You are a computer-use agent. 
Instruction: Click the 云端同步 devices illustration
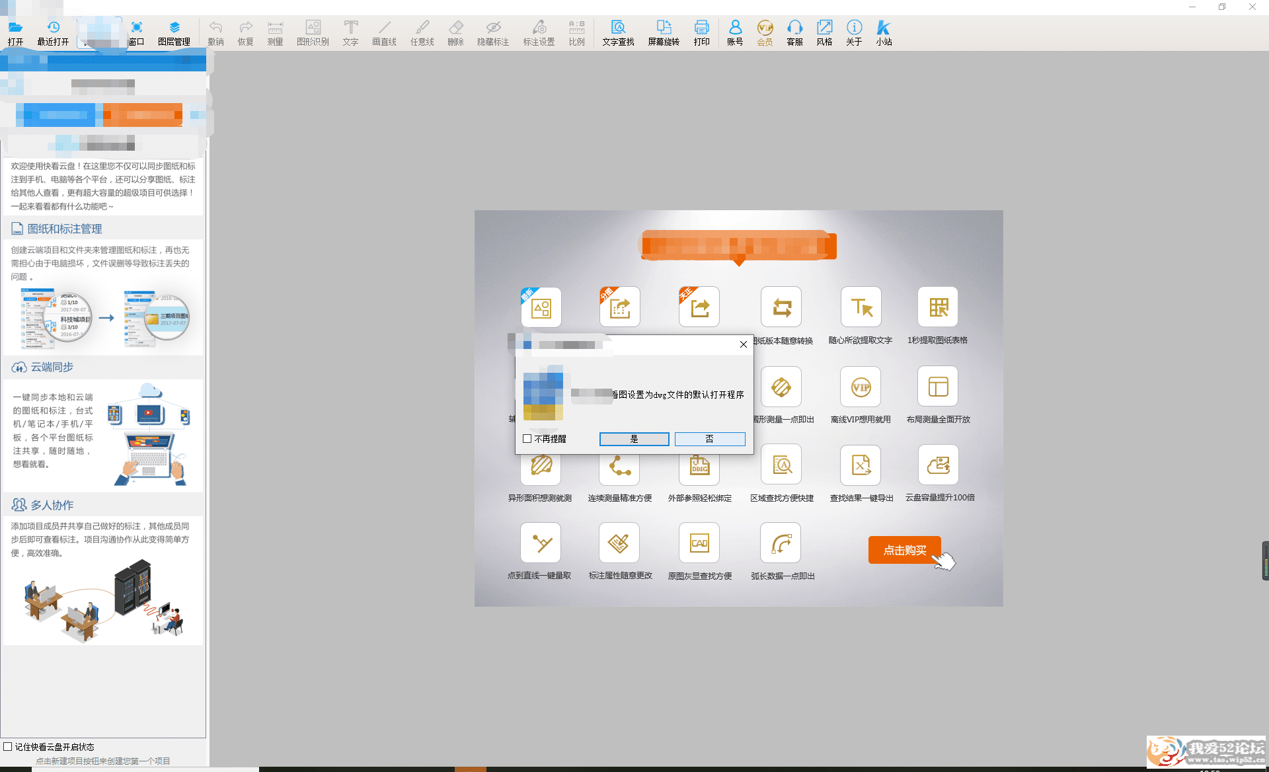(149, 434)
